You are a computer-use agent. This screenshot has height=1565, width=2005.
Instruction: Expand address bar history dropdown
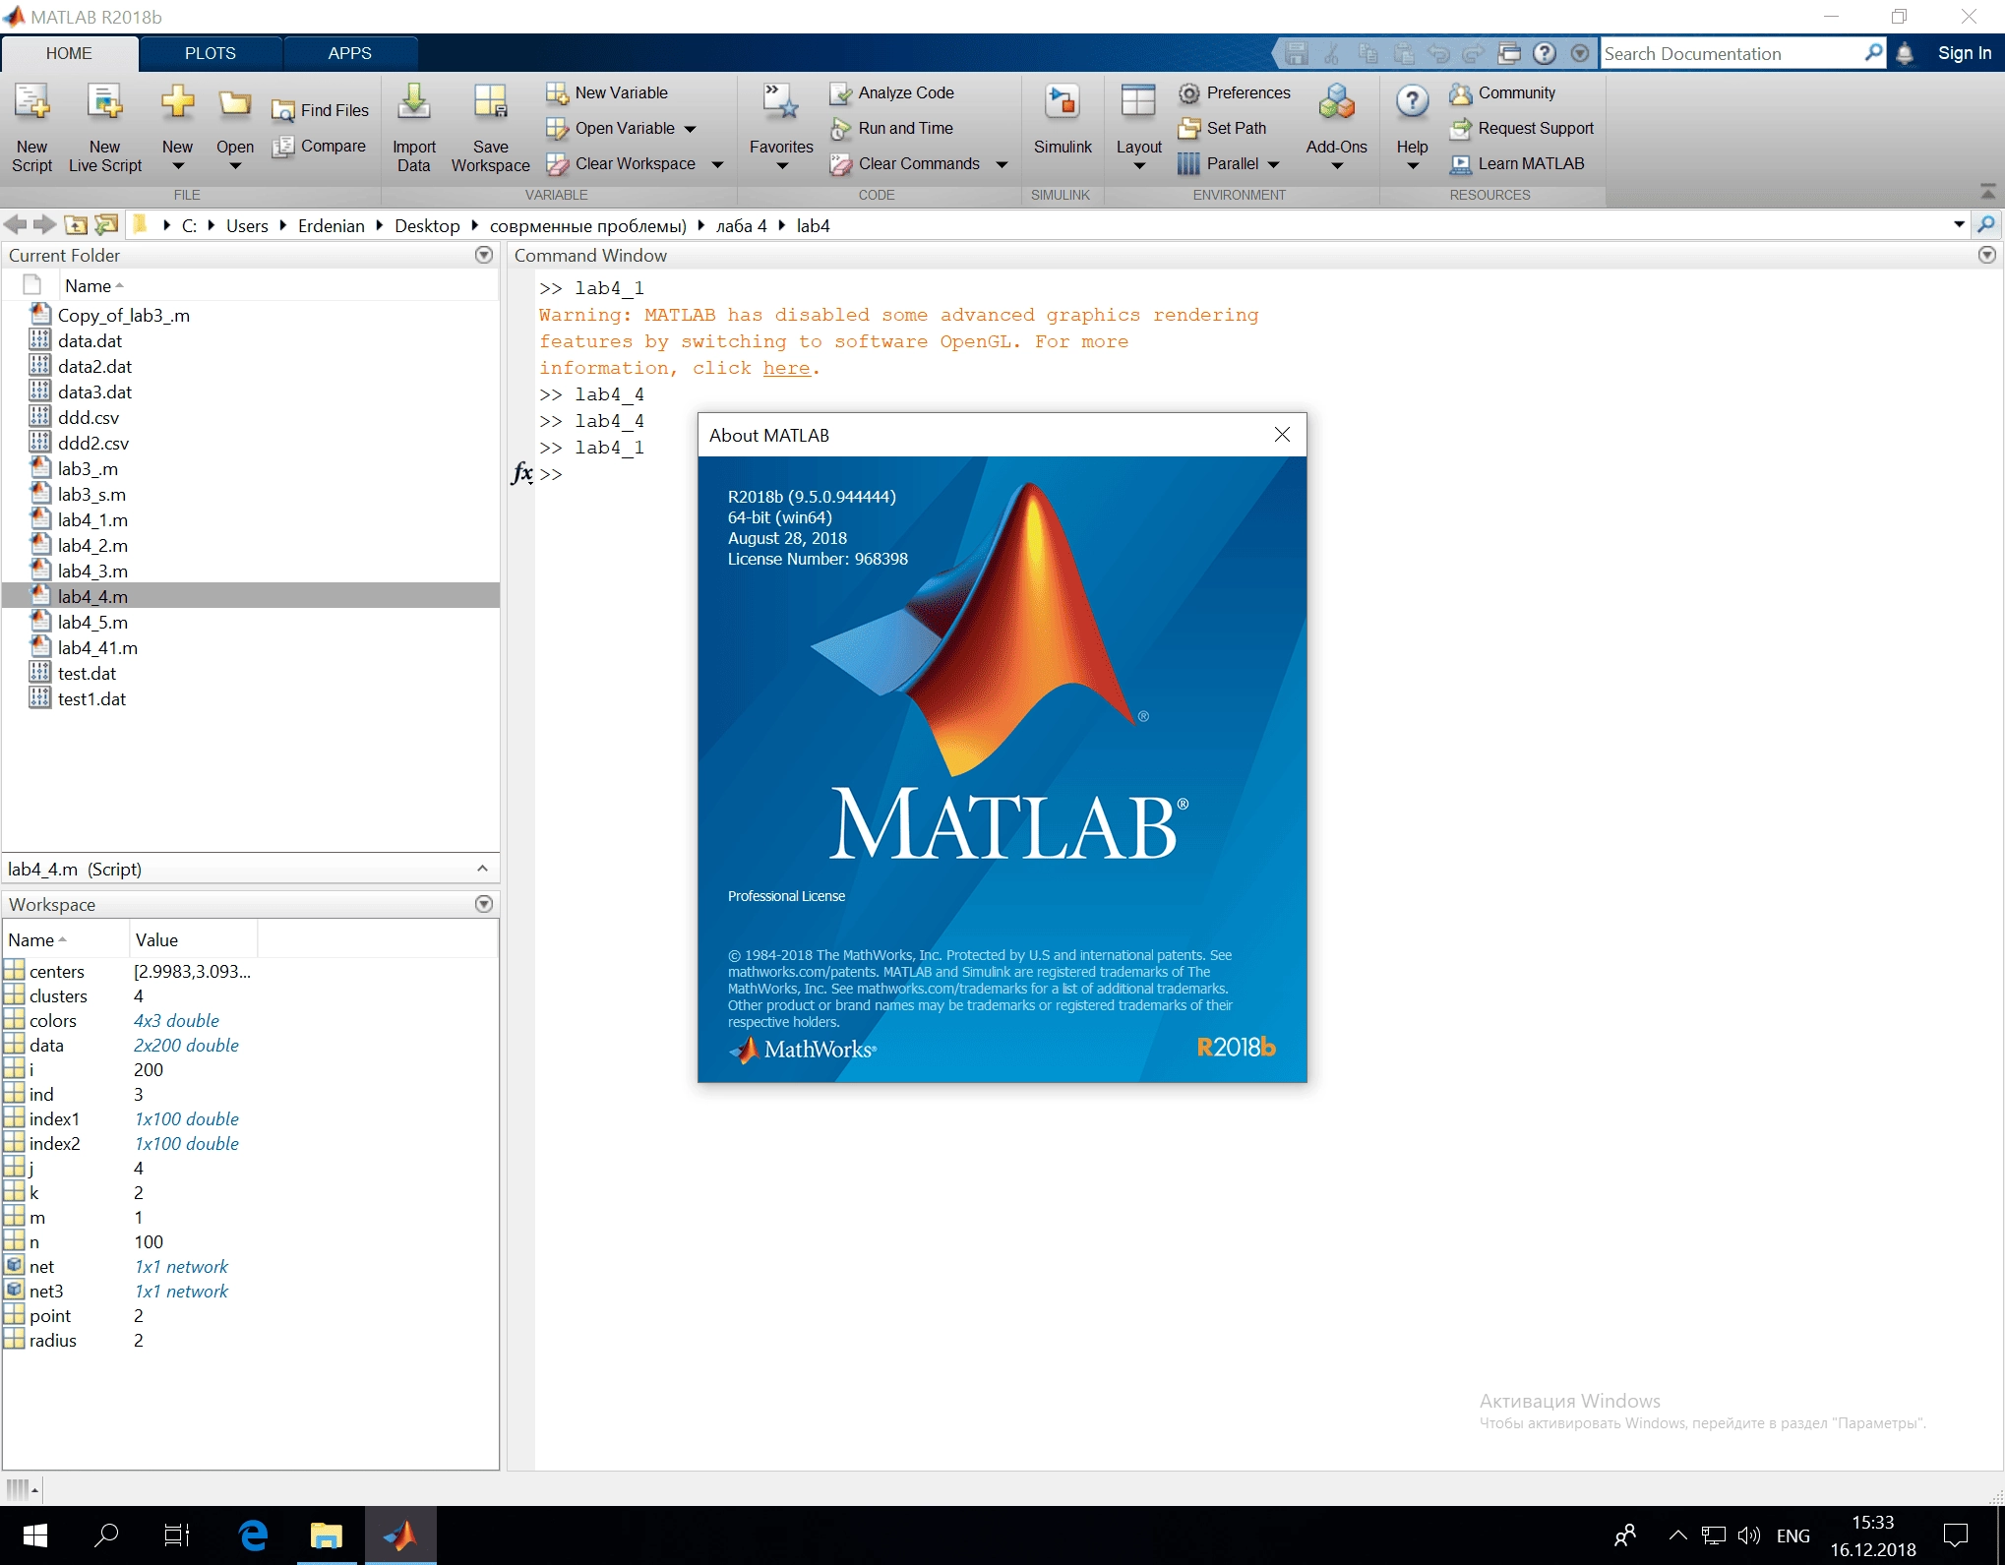click(x=1959, y=225)
